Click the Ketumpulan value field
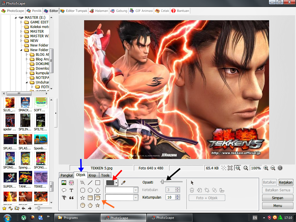This screenshot has height=222, width=296. click(171, 197)
